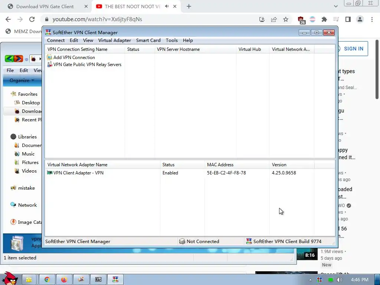Viewport: 380px width, 285px height.
Task: Open a new Chrome tab
Action: [189, 7]
